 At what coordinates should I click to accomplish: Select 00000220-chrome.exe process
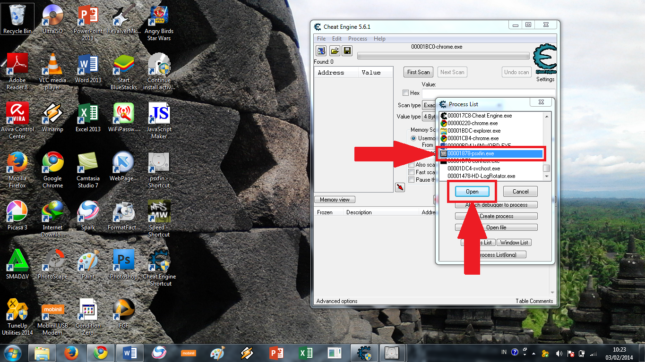click(x=491, y=123)
